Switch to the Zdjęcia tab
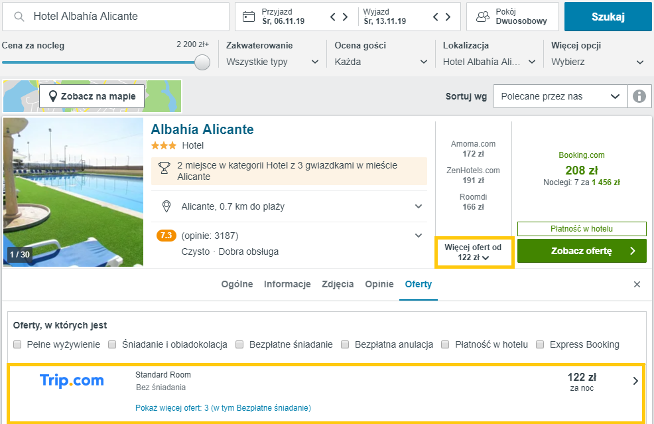 [338, 284]
